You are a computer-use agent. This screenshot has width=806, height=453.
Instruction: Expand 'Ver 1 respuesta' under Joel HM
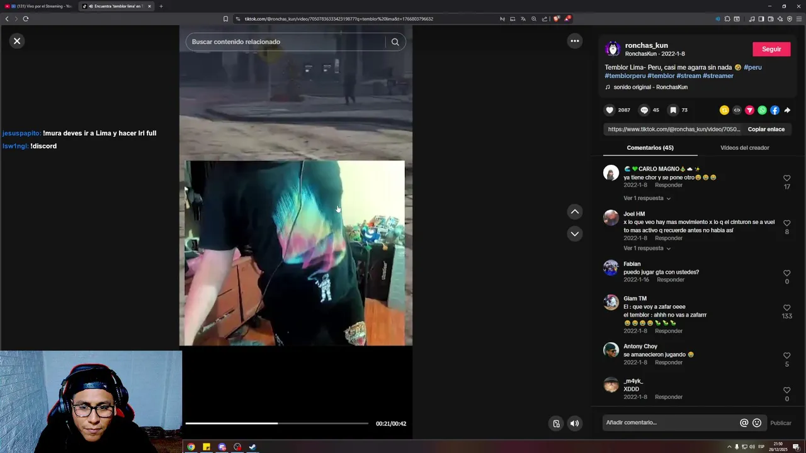(x=647, y=249)
